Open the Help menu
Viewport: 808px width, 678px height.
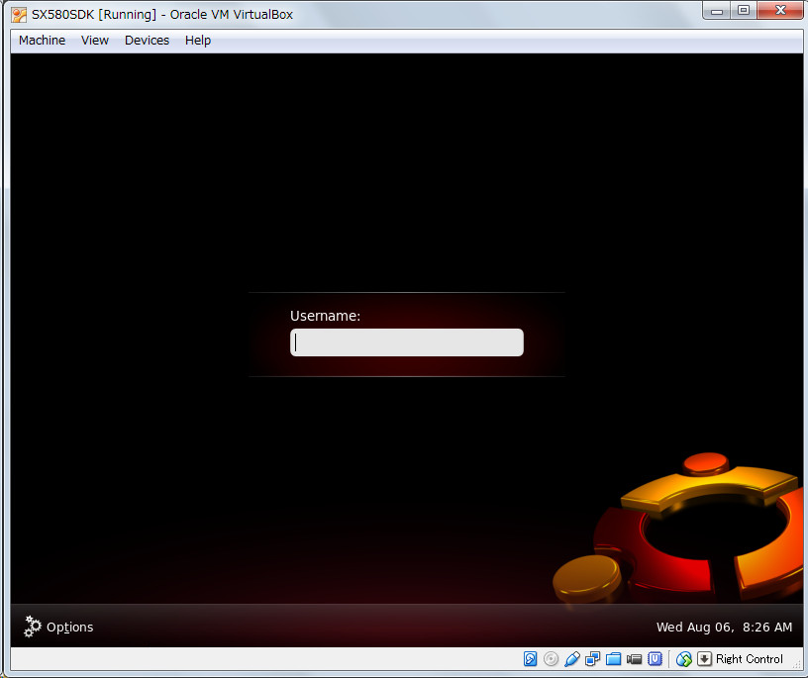pyautogui.click(x=198, y=41)
